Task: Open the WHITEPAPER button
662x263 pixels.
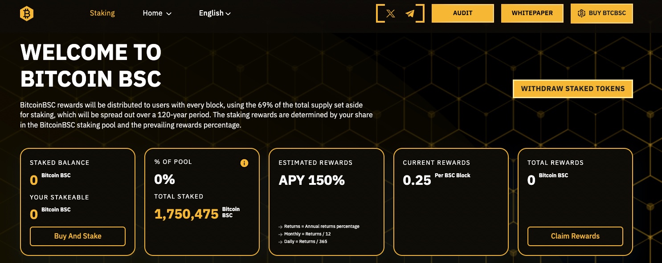Action: (532, 13)
